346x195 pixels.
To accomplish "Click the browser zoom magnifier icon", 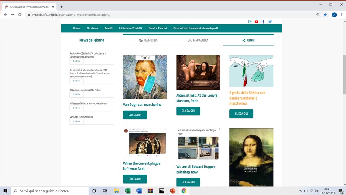I will click(x=318, y=15).
